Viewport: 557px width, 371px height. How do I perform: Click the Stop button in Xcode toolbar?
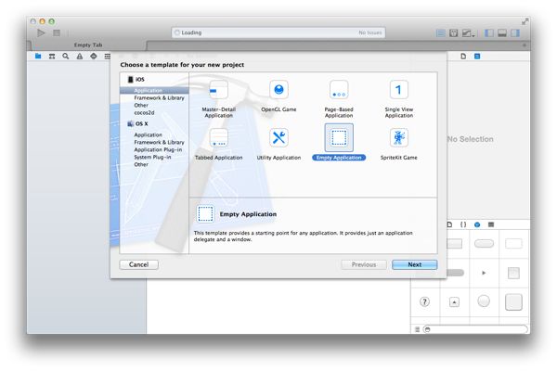[x=56, y=33]
